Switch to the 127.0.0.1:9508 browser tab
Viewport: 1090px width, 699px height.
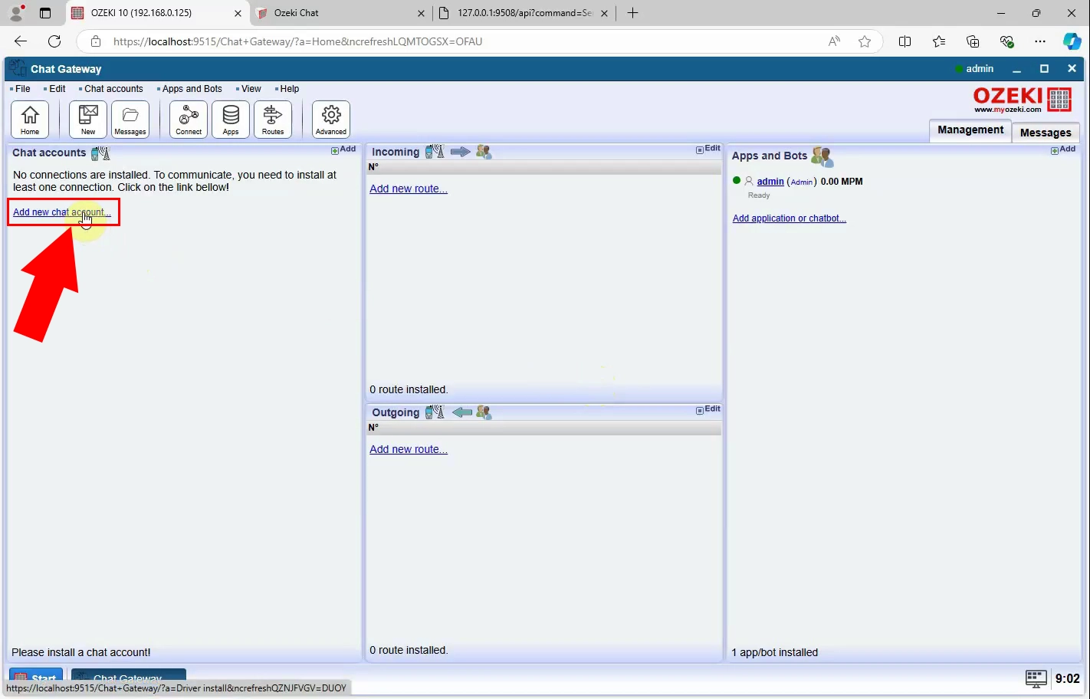pyautogui.click(x=524, y=13)
